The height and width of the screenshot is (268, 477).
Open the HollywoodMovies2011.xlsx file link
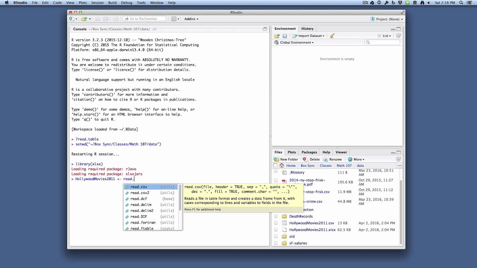point(312,230)
